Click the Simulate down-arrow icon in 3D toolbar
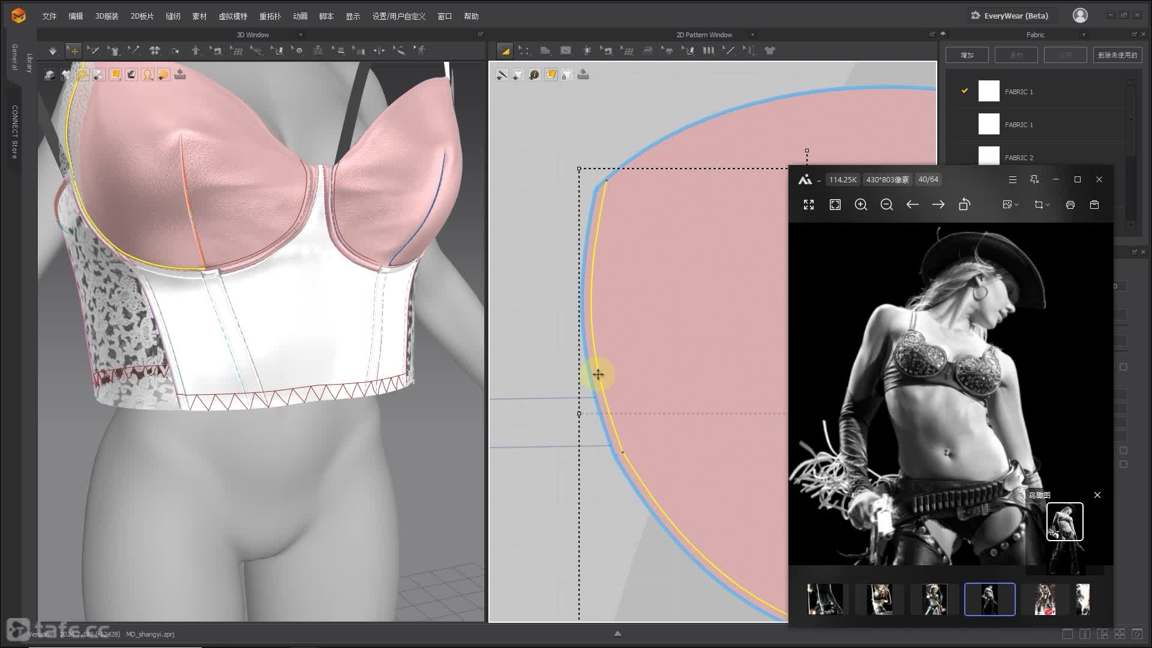The image size is (1152, 648). click(53, 51)
